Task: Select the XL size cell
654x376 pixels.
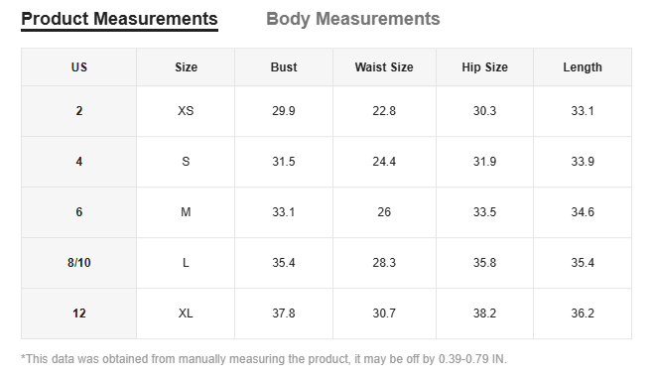Action: click(186, 313)
